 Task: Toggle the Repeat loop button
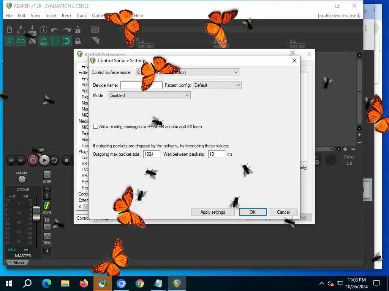(x=54, y=160)
